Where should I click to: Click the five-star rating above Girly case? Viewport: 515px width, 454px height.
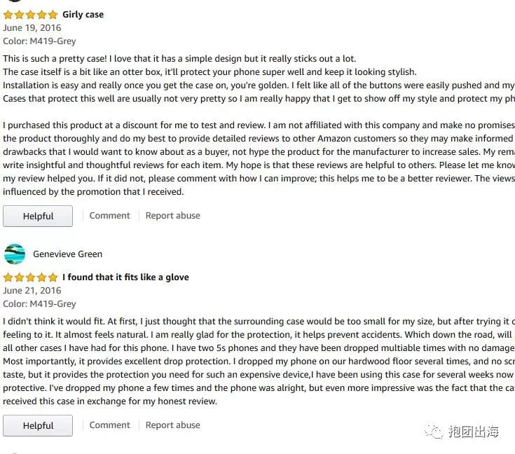(30, 15)
